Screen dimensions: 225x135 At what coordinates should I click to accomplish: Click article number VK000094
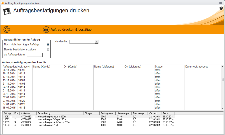pos(26,125)
